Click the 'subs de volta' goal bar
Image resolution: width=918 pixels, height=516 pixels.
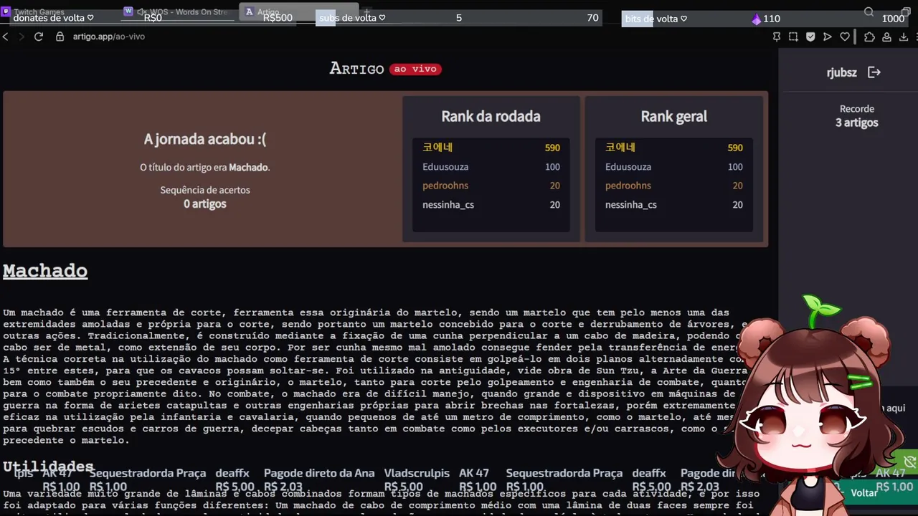[459, 18]
